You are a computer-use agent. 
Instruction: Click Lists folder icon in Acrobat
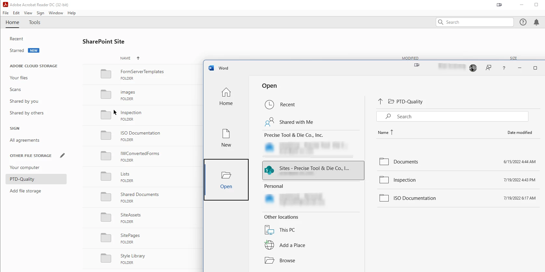click(x=106, y=176)
